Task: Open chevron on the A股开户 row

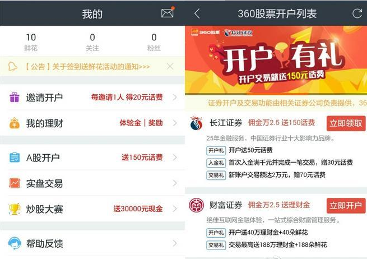Action: coord(175,158)
